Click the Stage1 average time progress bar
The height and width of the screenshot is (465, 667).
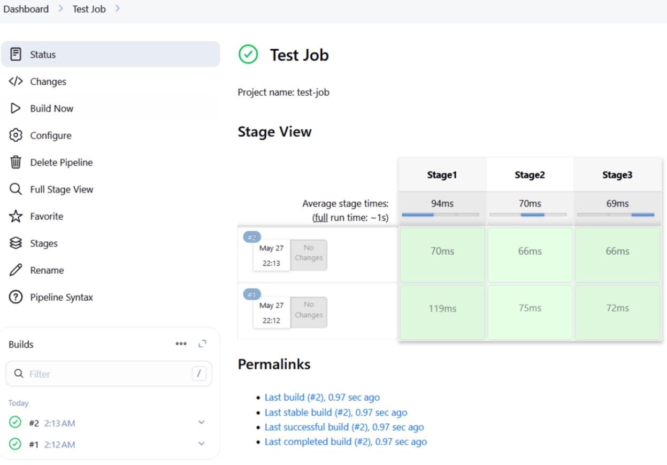(x=441, y=215)
